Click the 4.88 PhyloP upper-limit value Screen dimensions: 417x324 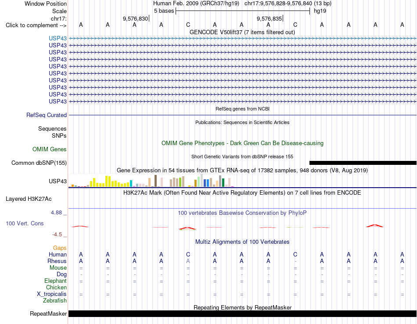(x=56, y=213)
